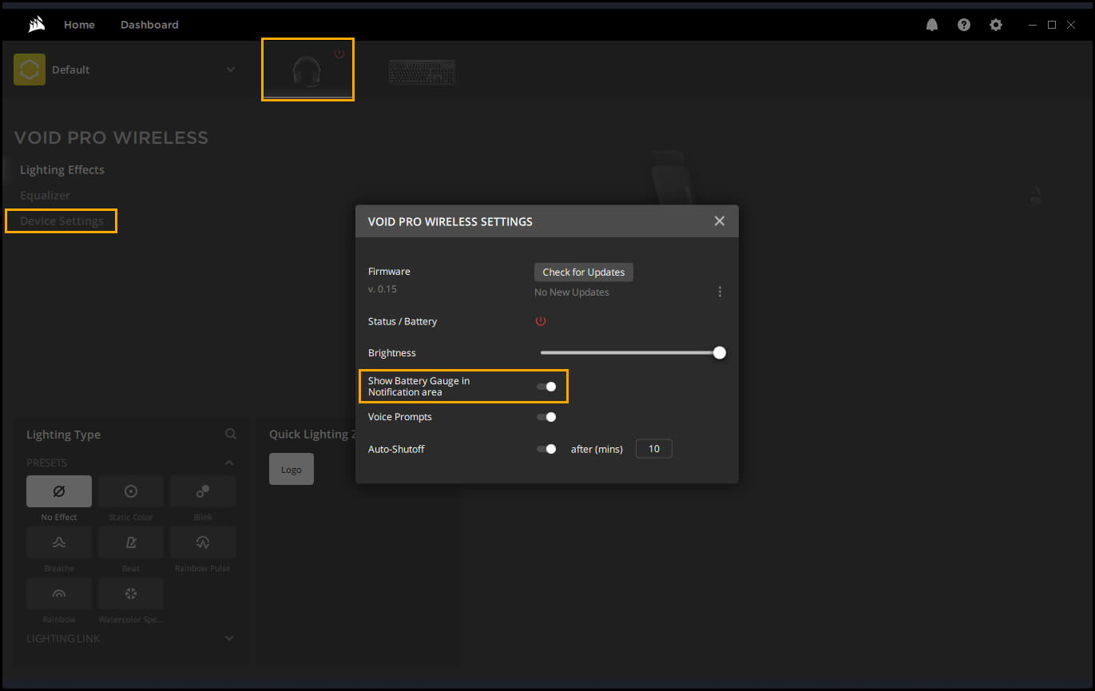Open Device Settings section
This screenshot has width=1095, height=691.
click(x=61, y=220)
